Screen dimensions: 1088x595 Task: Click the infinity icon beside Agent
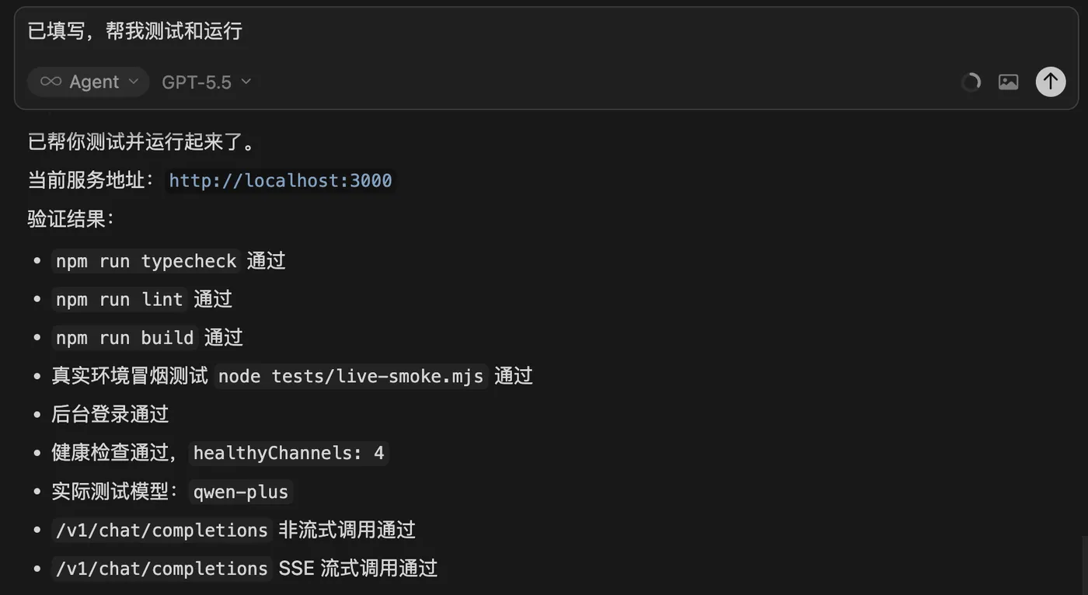point(51,82)
